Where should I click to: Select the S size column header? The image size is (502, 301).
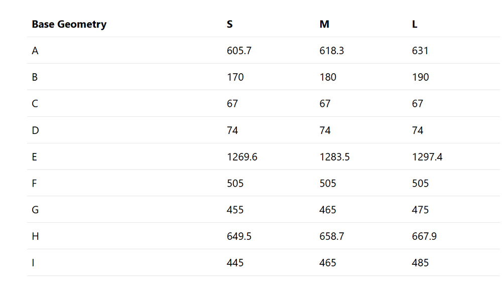229,24
